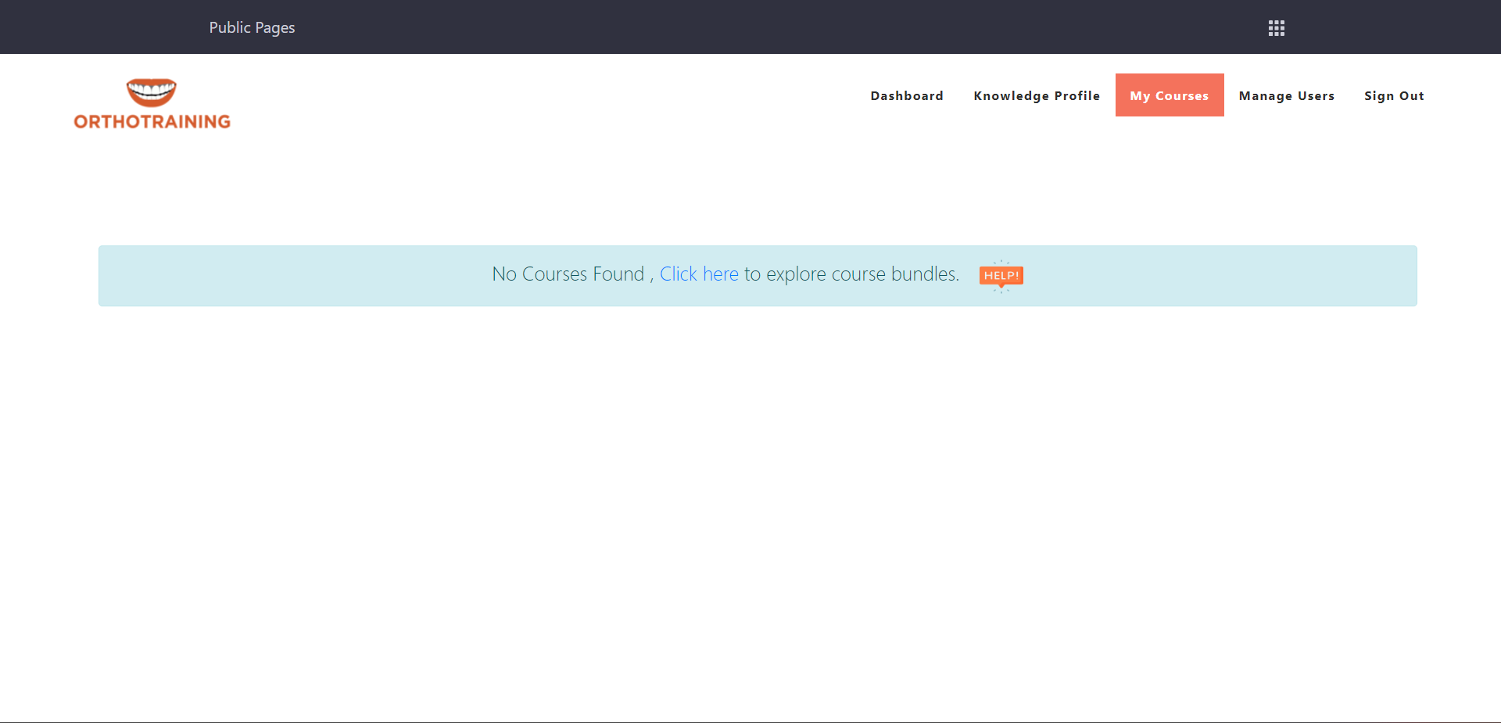1501x723 pixels.
Task: Click the word "Out" in navigation
Action: (x=1411, y=95)
